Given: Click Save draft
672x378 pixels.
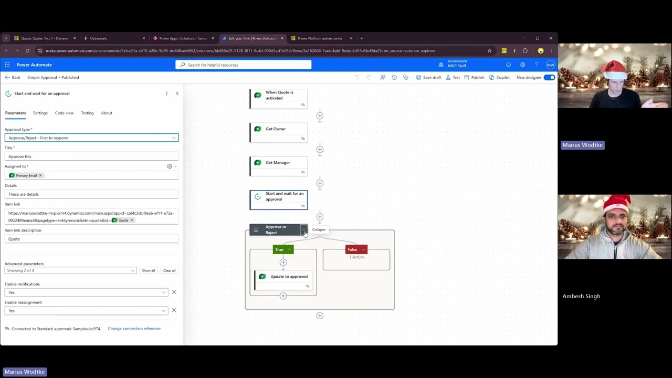Looking at the screenshot, I should (429, 77).
